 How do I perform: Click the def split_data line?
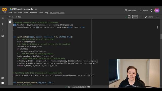(x=43, y=37)
